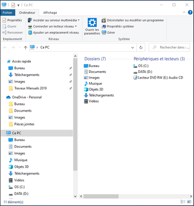Select Objets 3D folder in Dossiers list
Image resolution: width=194 pixels, height=206 pixels.
click(93, 89)
